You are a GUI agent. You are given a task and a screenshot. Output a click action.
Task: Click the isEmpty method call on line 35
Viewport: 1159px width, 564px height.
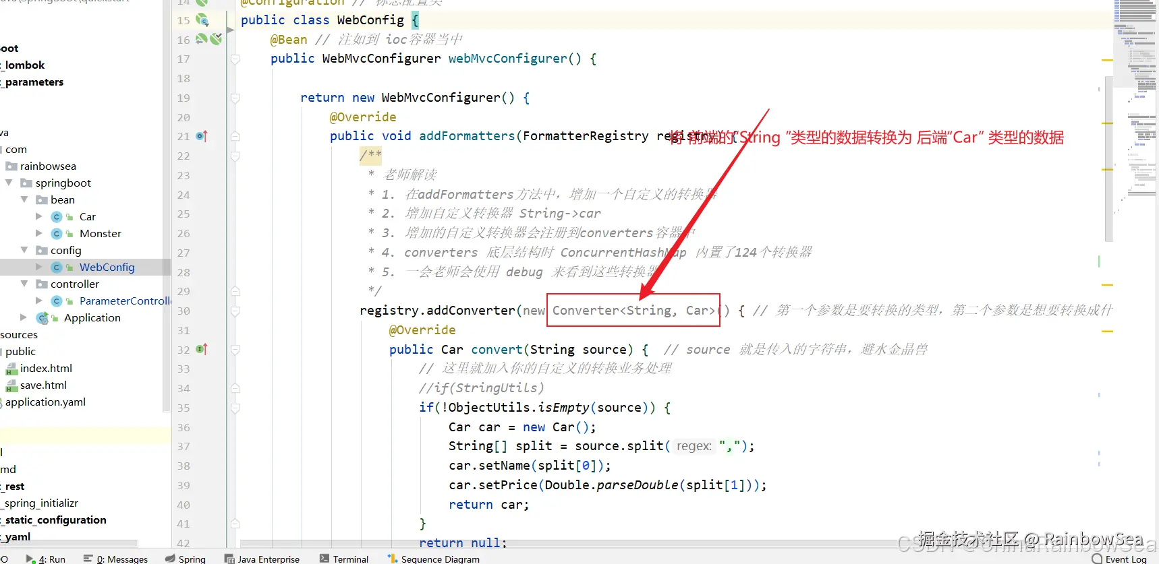[563, 408]
